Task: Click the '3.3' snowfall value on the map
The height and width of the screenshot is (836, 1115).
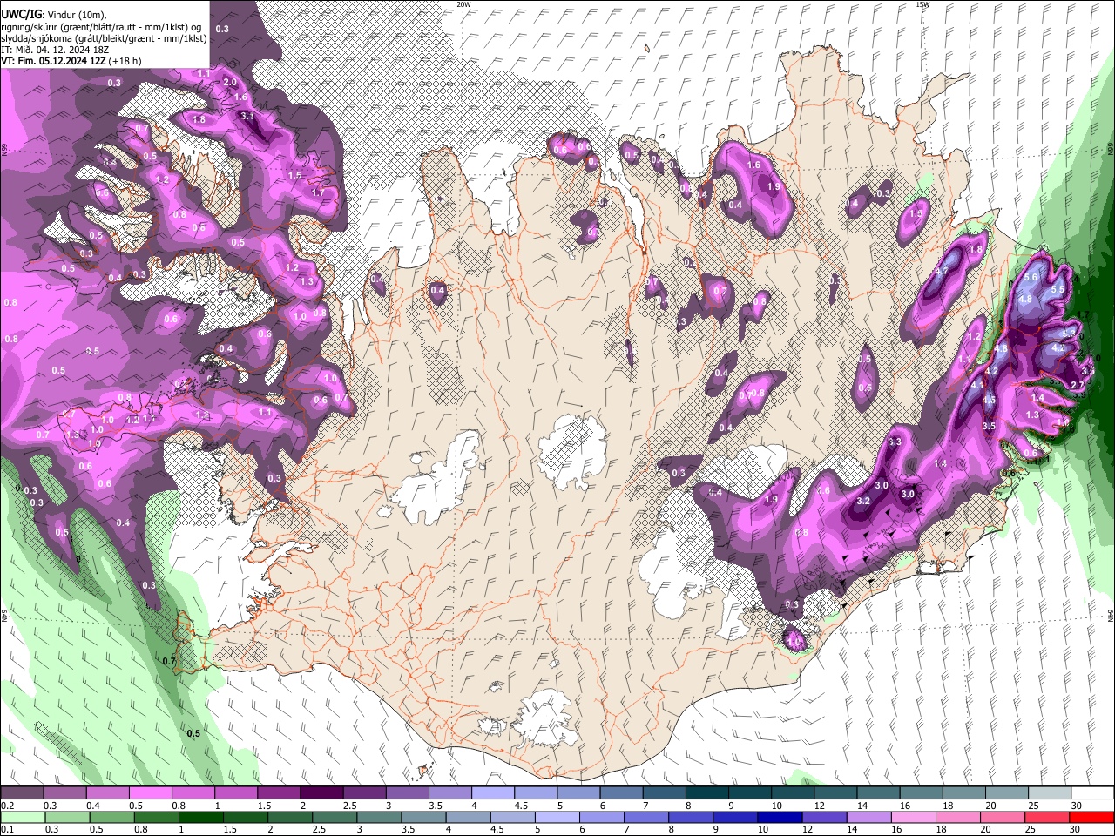Action: coord(895,442)
